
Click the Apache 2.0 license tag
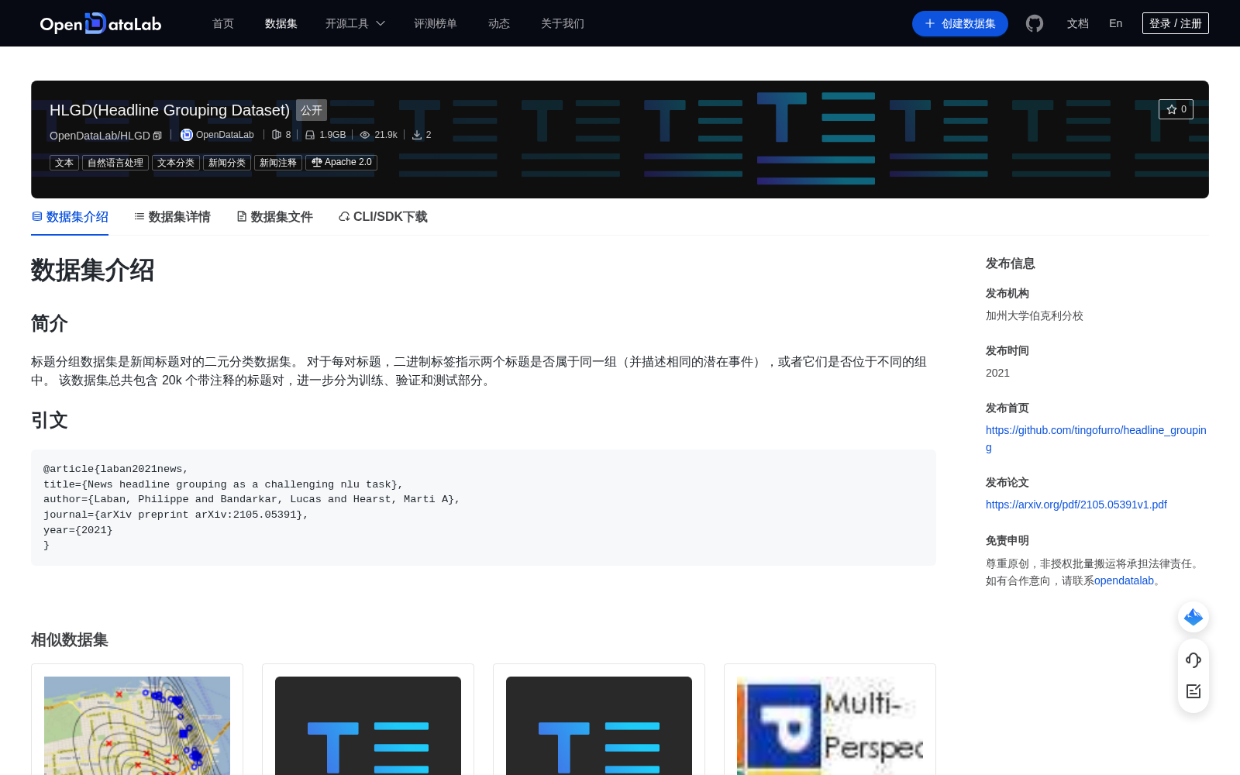[341, 163]
